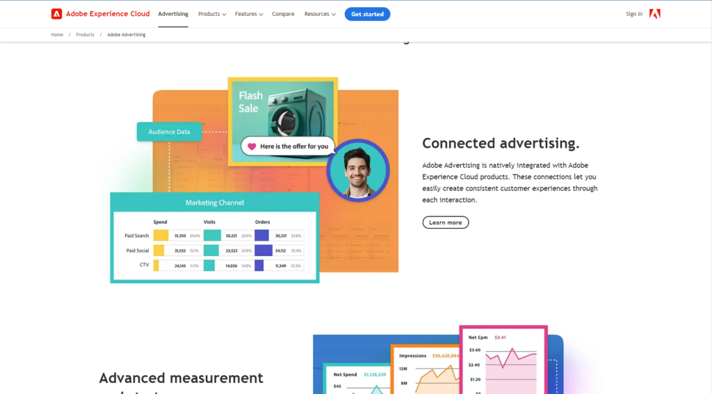Click the Learn more button
Image resolution: width=712 pixels, height=394 pixels.
click(x=446, y=223)
